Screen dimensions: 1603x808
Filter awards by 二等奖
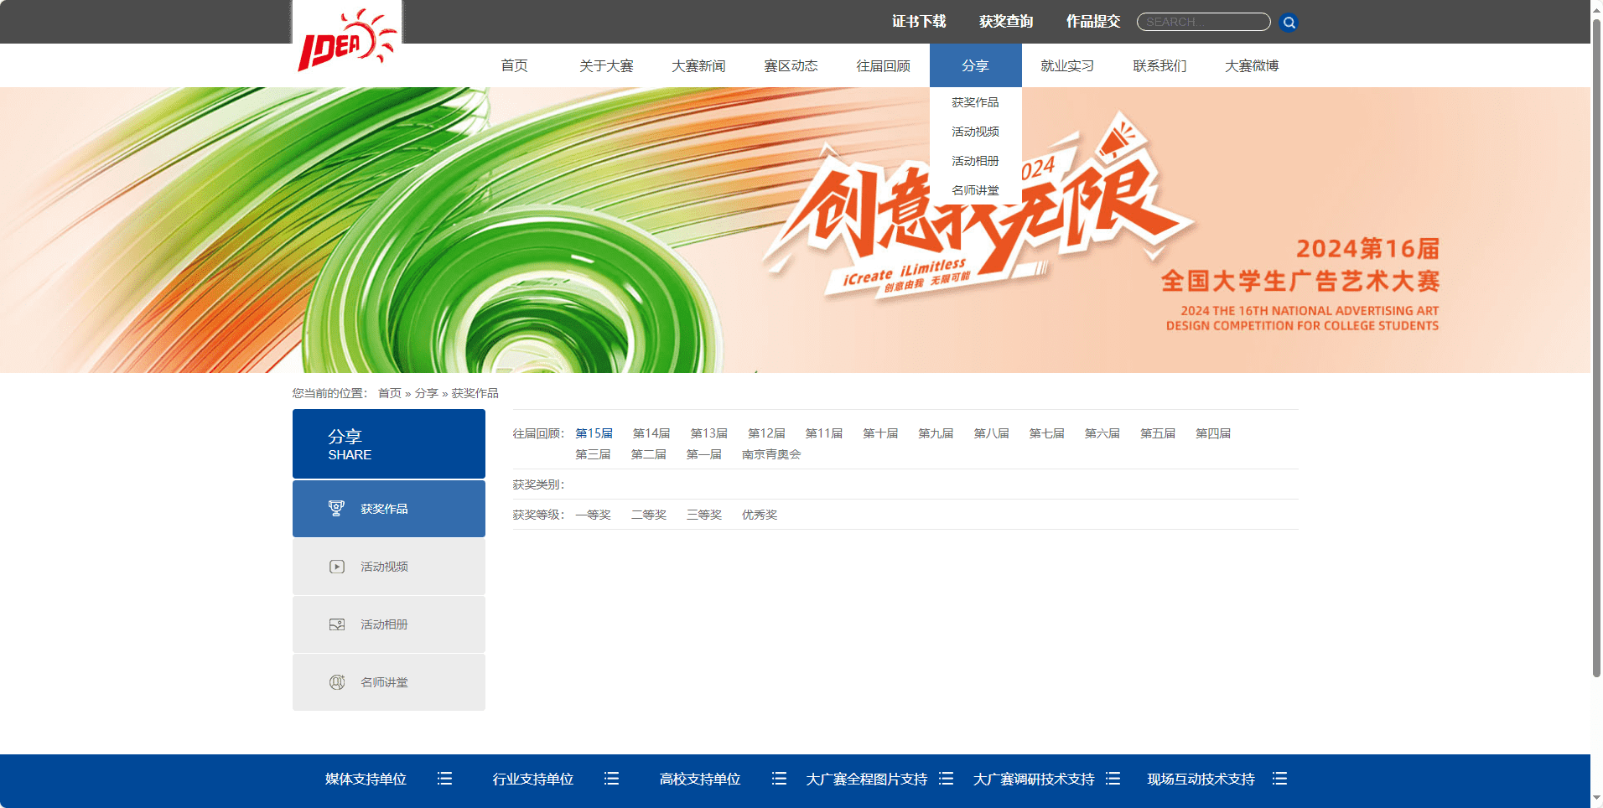coord(649,515)
